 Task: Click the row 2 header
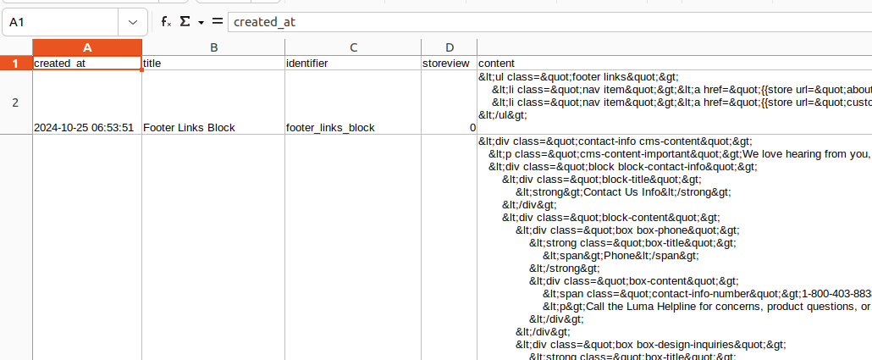15,102
